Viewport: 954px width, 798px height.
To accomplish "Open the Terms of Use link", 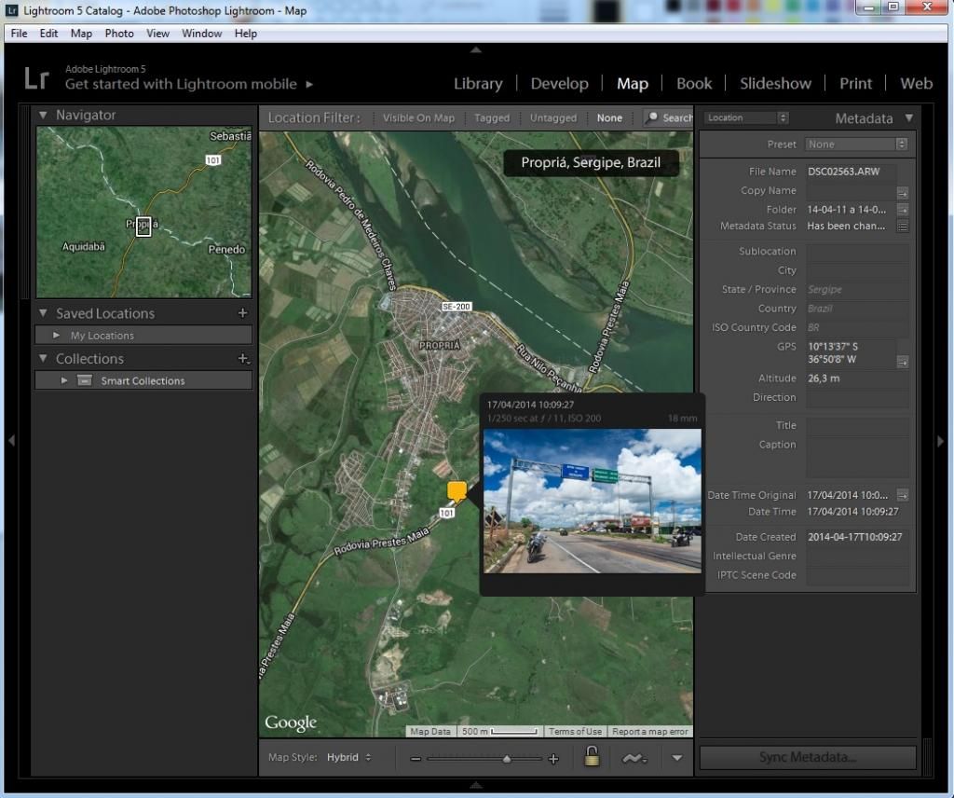I will pos(575,731).
